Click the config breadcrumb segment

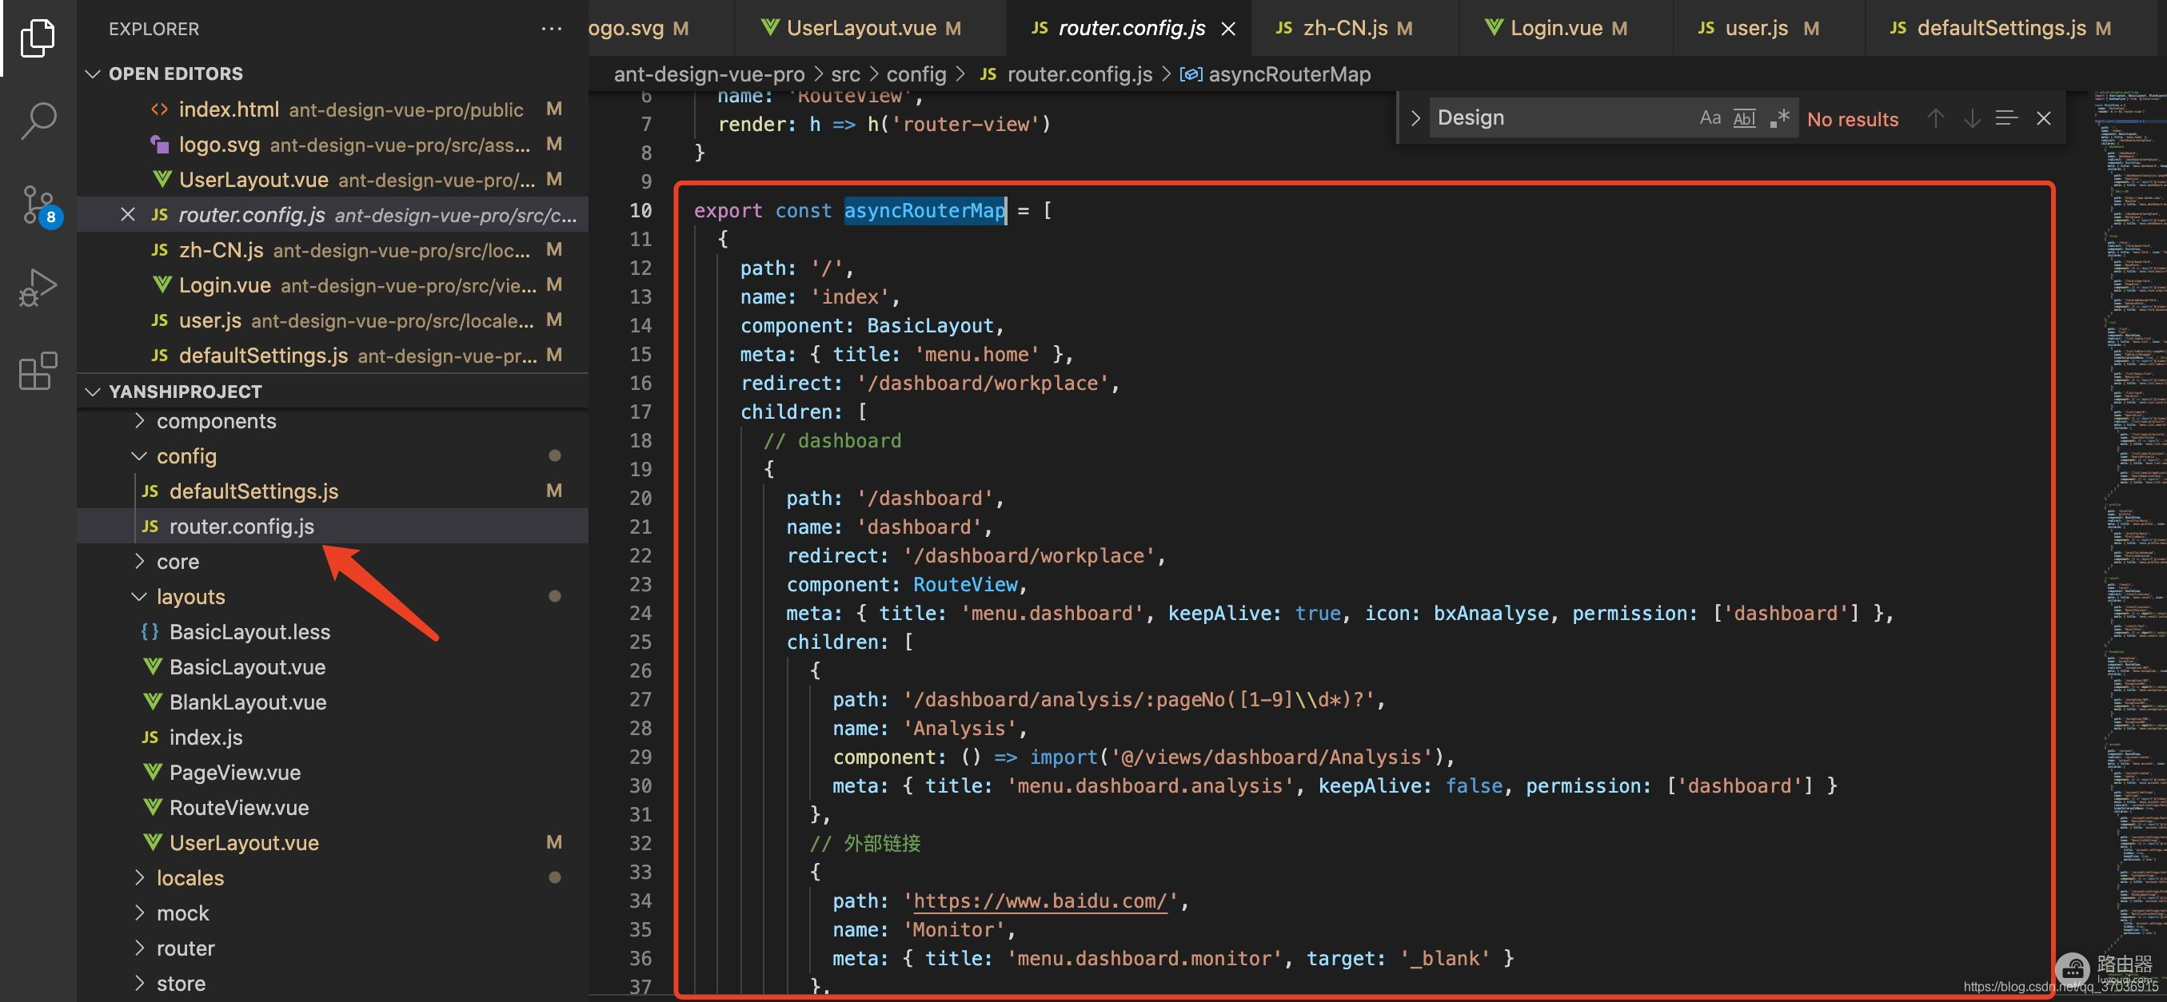pos(916,75)
